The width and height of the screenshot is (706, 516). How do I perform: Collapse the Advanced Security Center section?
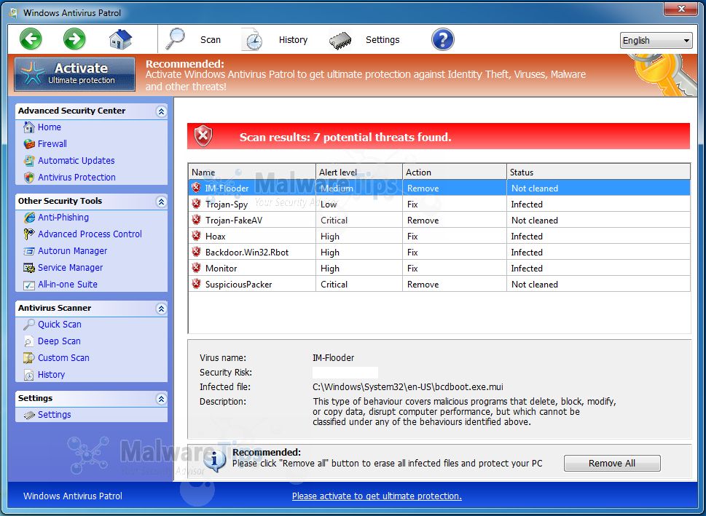pyautogui.click(x=161, y=111)
